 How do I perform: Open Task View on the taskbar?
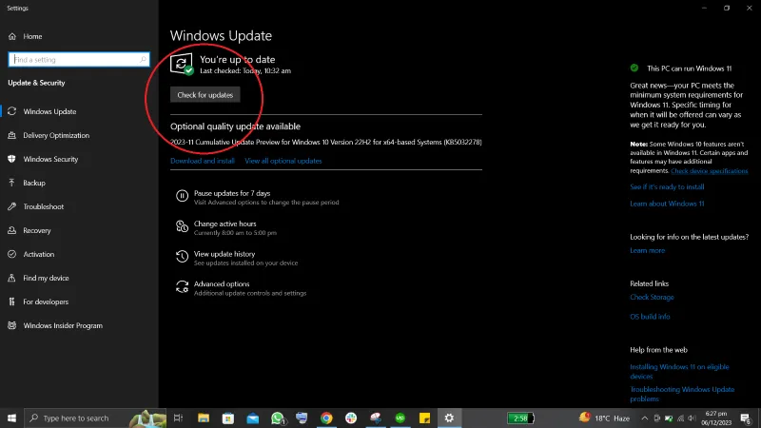178,418
